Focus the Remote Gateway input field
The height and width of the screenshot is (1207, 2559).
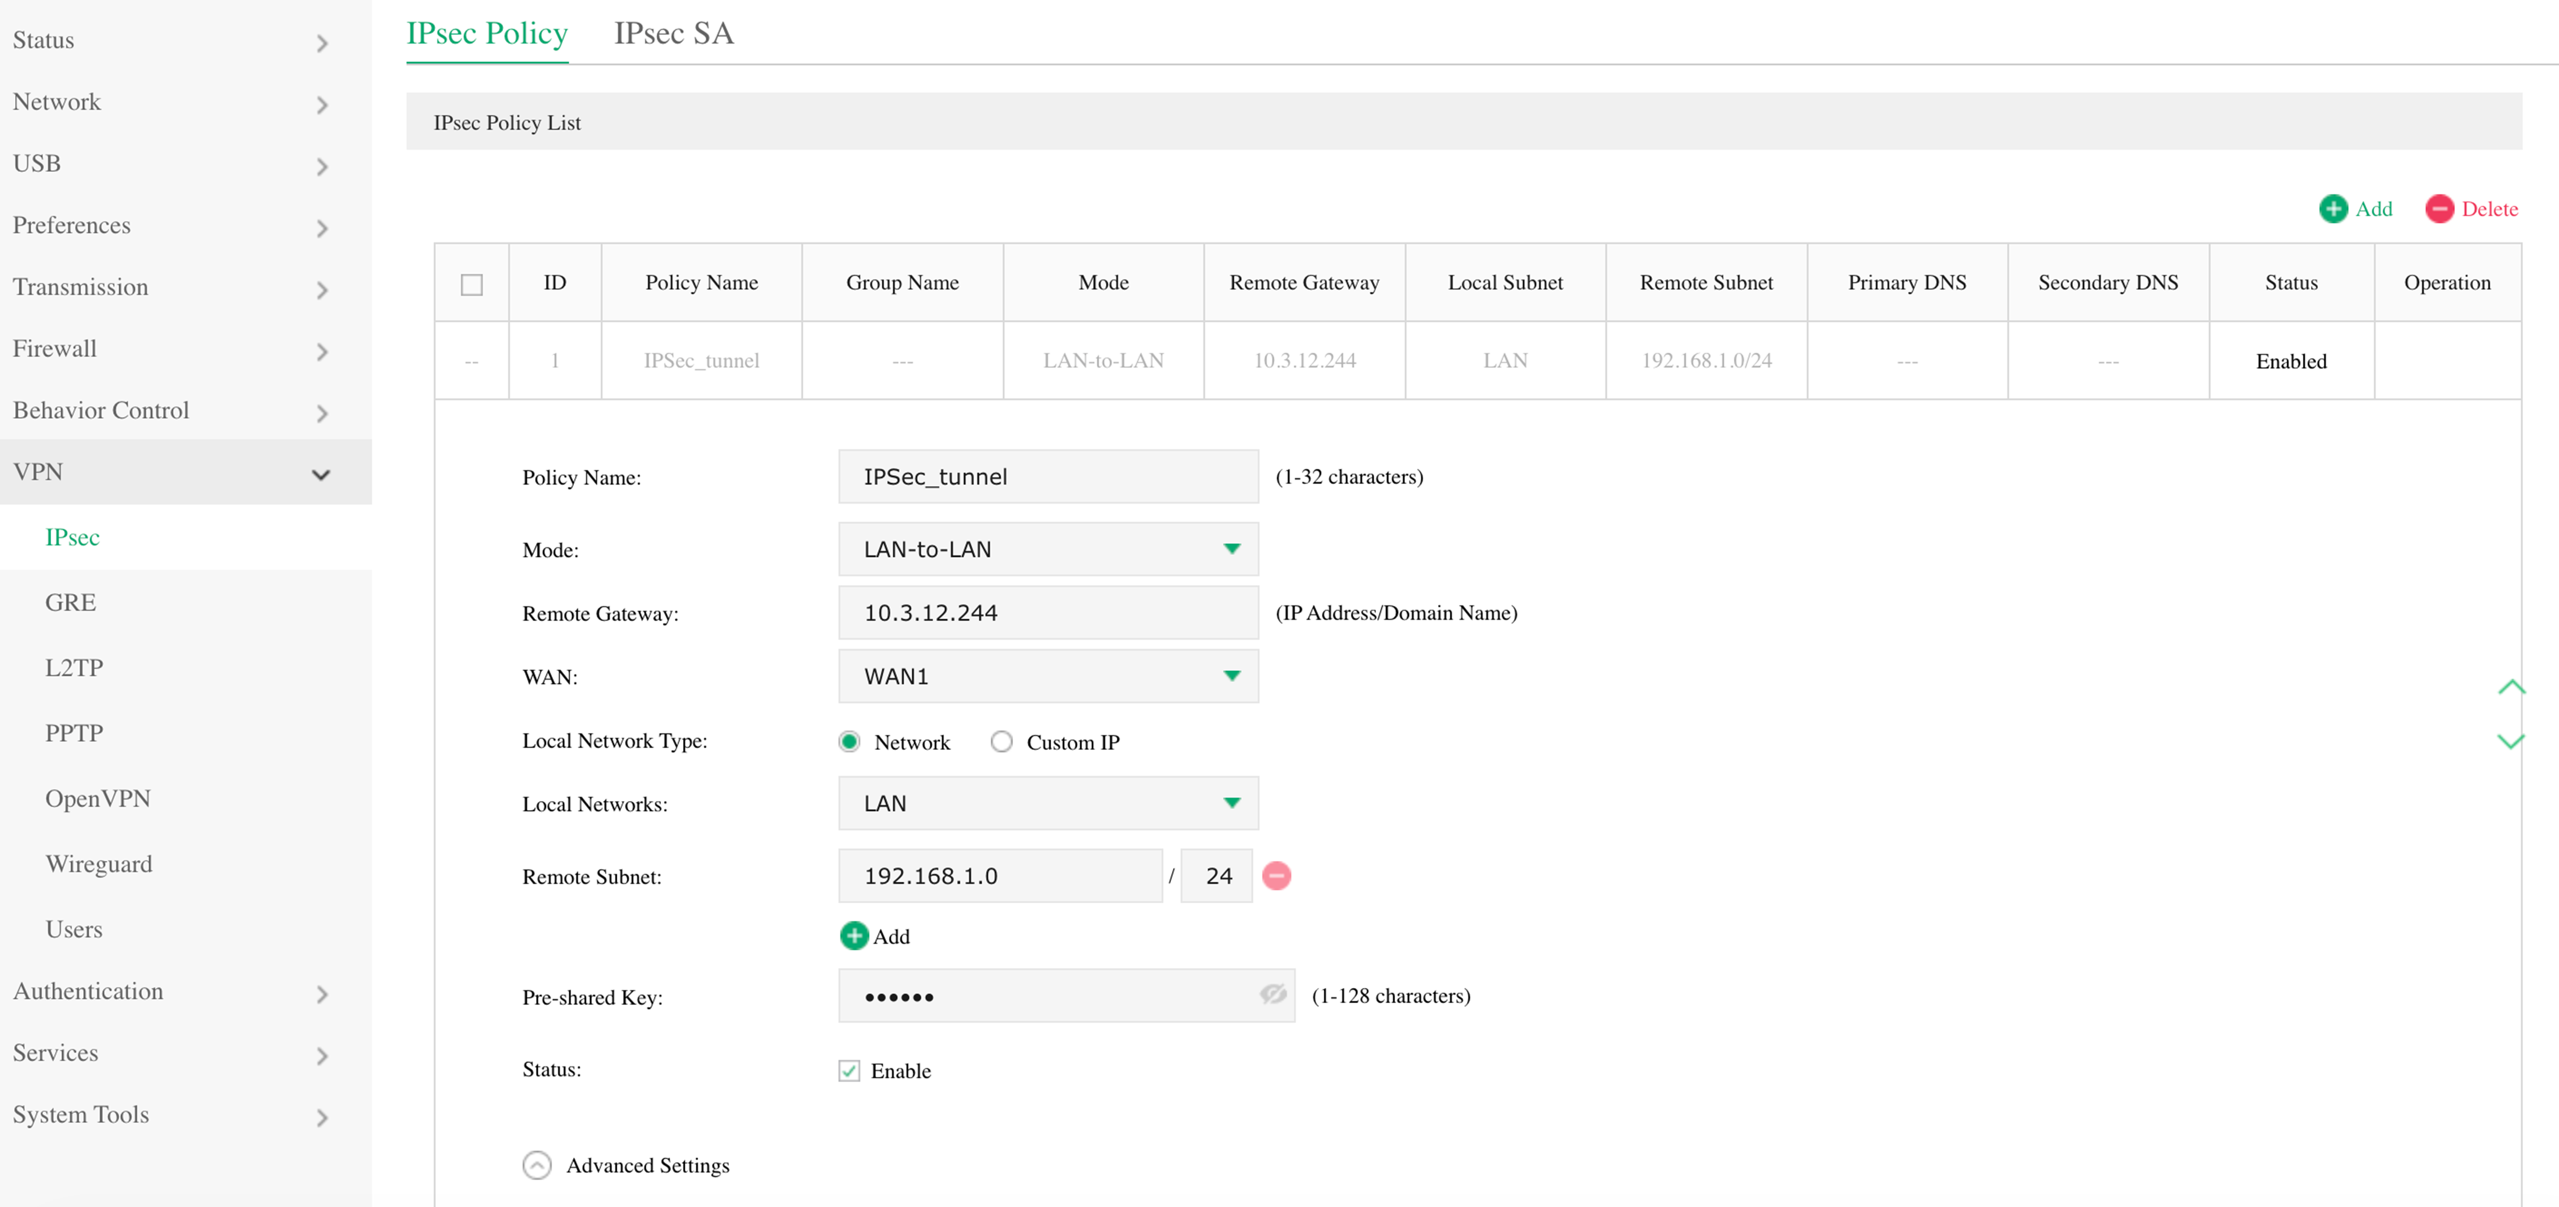(1048, 613)
